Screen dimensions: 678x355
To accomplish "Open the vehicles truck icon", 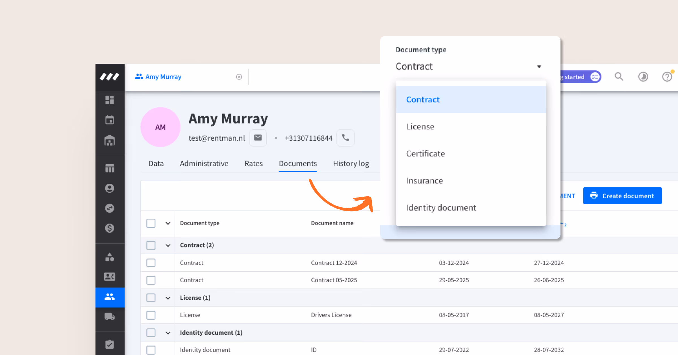I will 110,317.
